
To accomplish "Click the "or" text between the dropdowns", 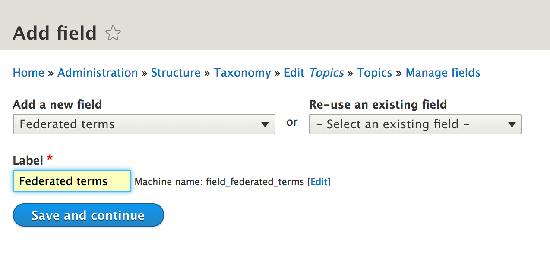I will pyautogui.click(x=292, y=122).
